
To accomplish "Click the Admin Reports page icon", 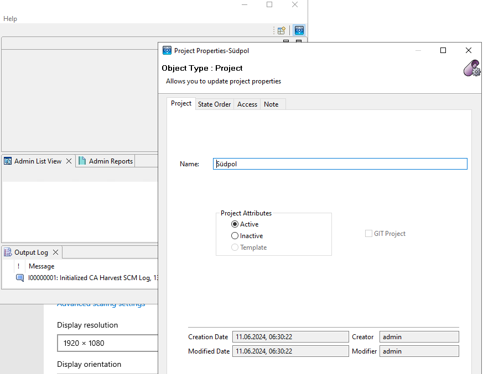I will tap(82, 161).
